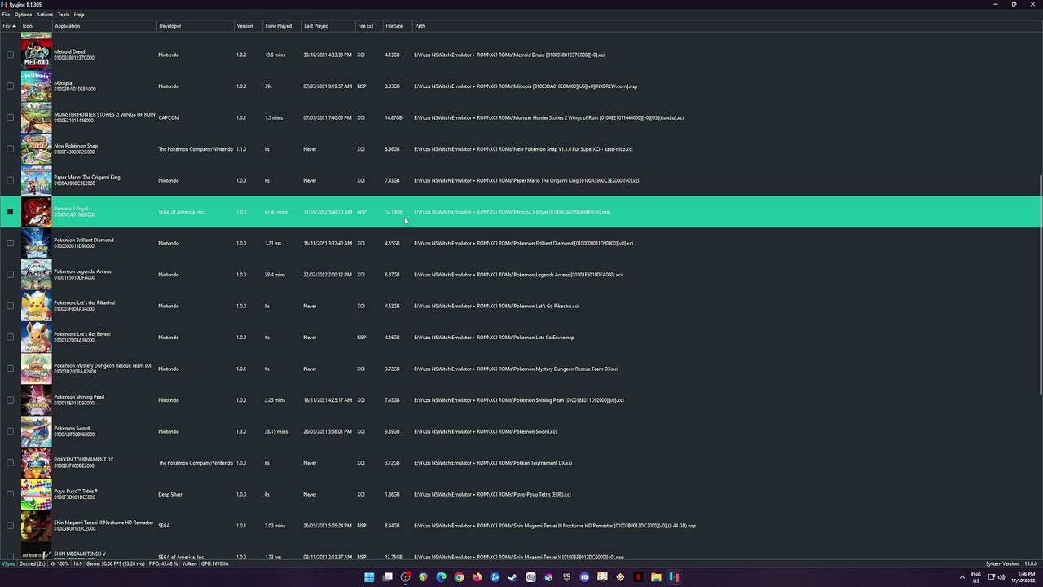This screenshot has width=1043, height=587.
Task: Select the Let's Go, Eevee! game icon
Action: 37,338
